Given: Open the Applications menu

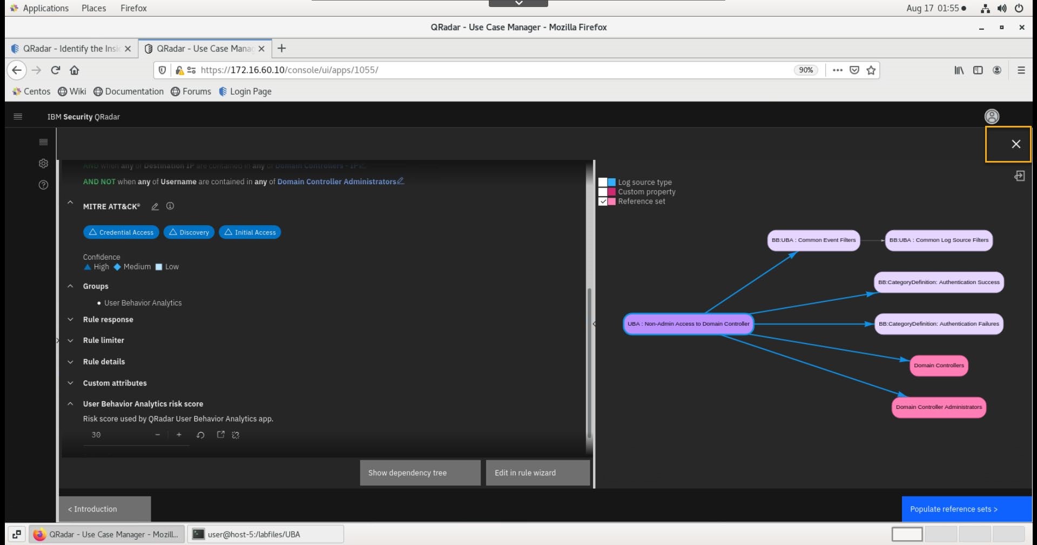Looking at the screenshot, I should point(39,8).
